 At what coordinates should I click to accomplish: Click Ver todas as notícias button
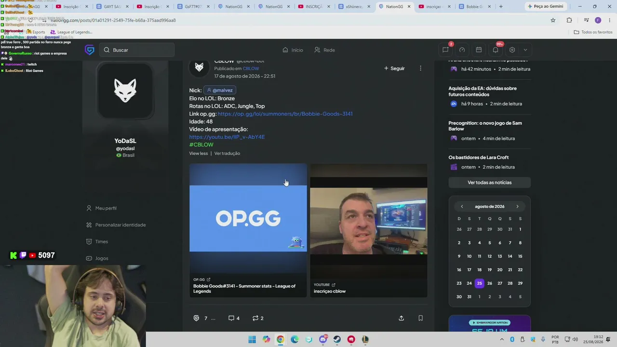(x=489, y=183)
